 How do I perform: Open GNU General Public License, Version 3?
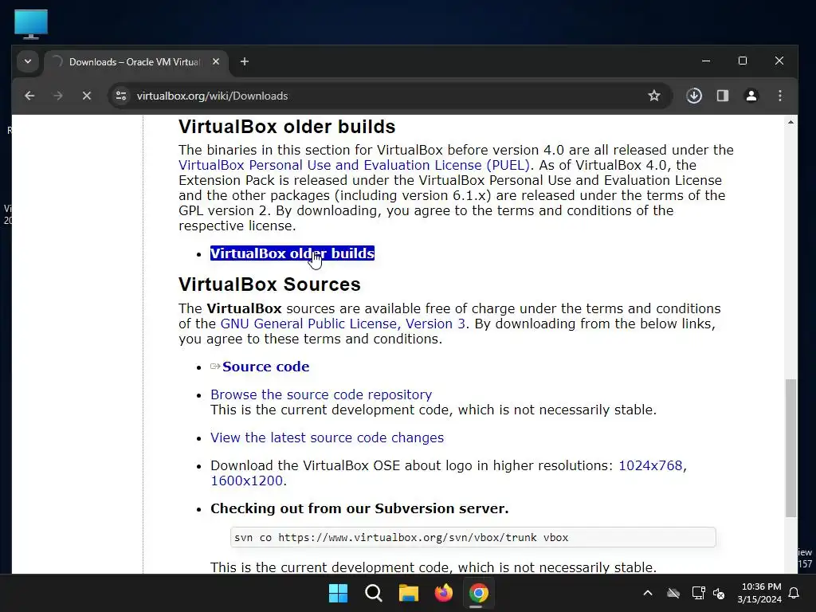click(x=343, y=324)
